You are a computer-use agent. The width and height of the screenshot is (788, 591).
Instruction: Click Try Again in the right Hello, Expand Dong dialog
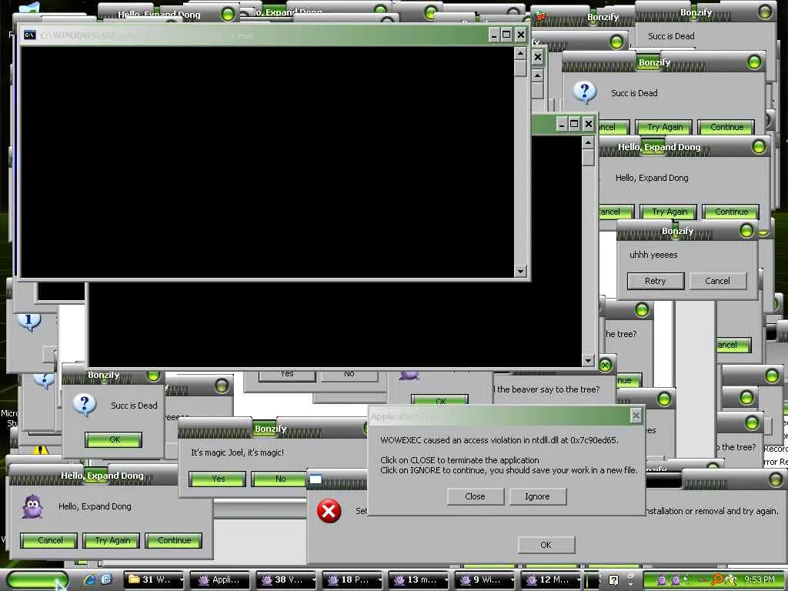(x=669, y=212)
